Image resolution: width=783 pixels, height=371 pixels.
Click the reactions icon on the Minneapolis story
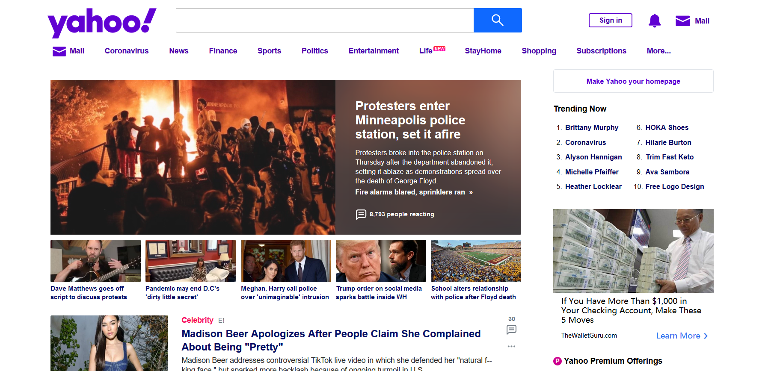pos(361,214)
